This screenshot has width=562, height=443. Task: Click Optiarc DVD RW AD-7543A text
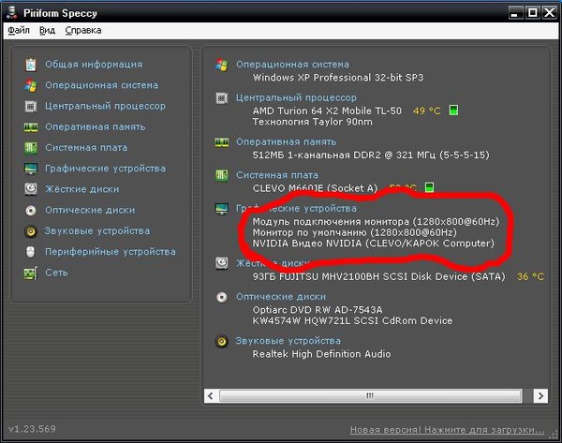point(318,310)
